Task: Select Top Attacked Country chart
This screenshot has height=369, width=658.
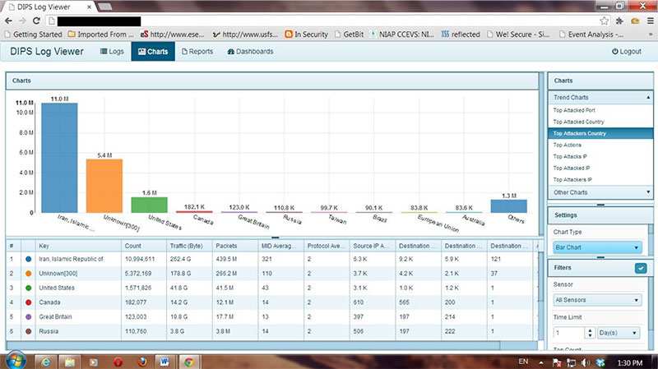Action: point(579,122)
